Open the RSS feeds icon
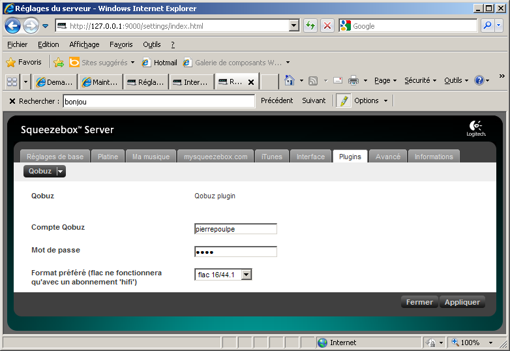510x351 pixels. [x=313, y=80]
